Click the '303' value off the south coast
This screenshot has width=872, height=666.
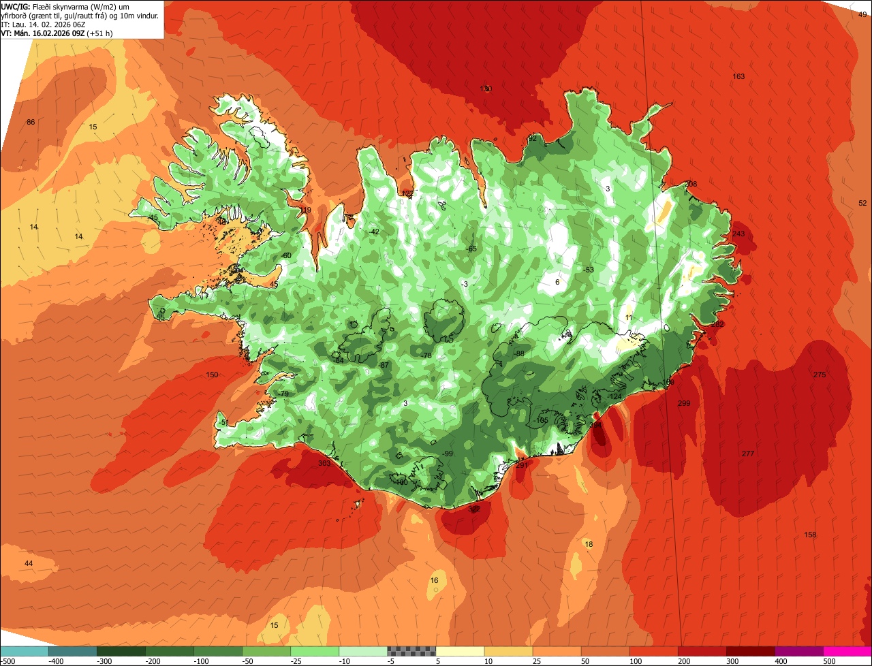tap(324, 463)
